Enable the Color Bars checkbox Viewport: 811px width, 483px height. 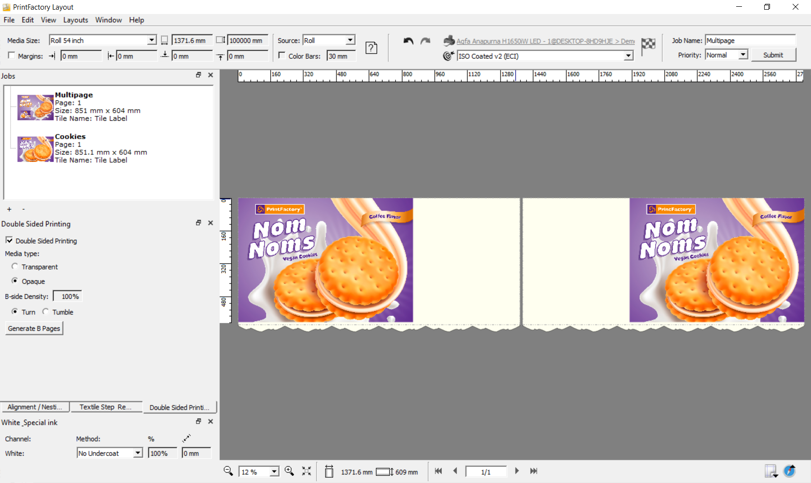pyautogui.click(x=282, y=56)
